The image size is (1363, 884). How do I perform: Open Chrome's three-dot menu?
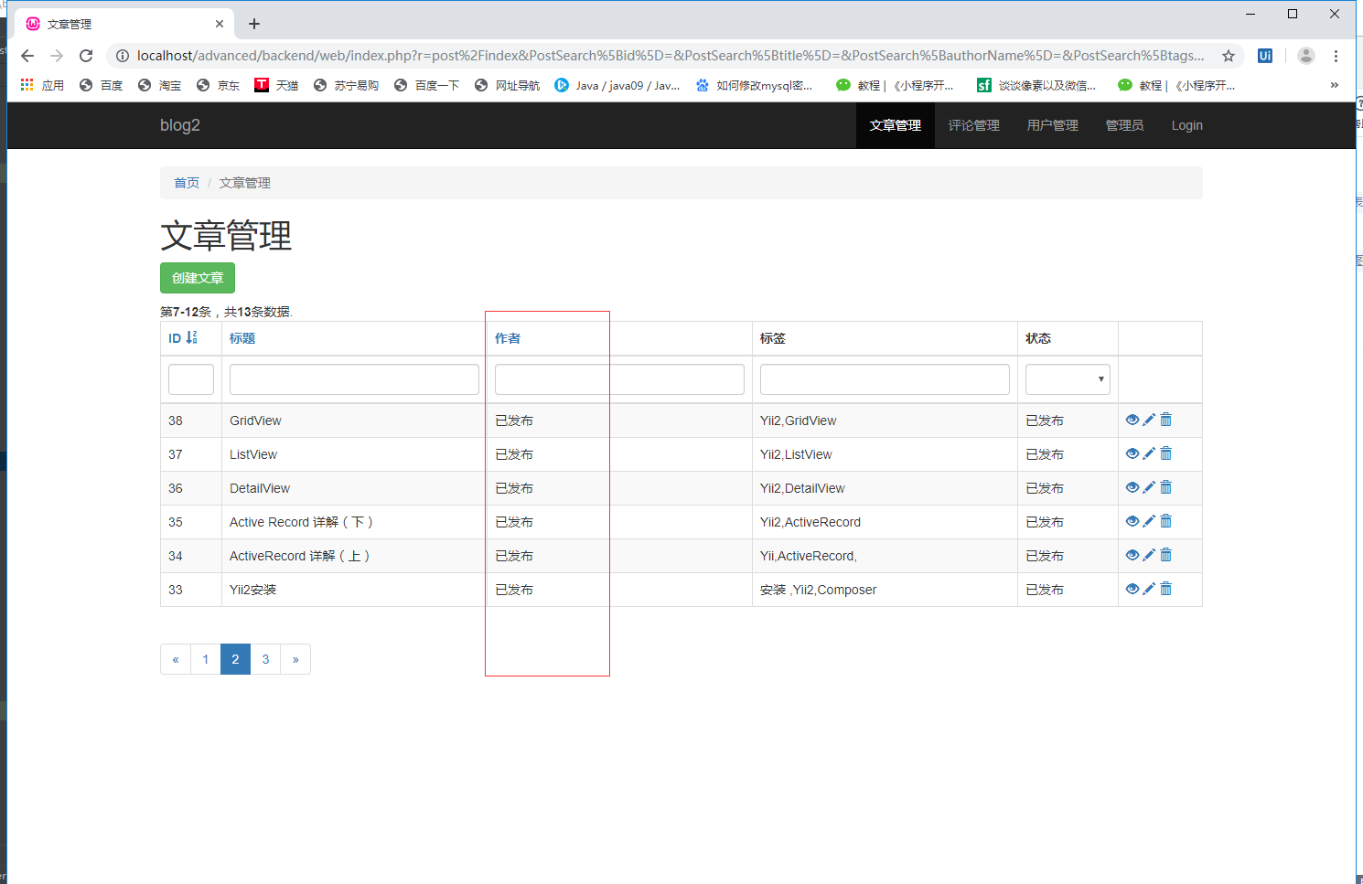pos(1336,56)
